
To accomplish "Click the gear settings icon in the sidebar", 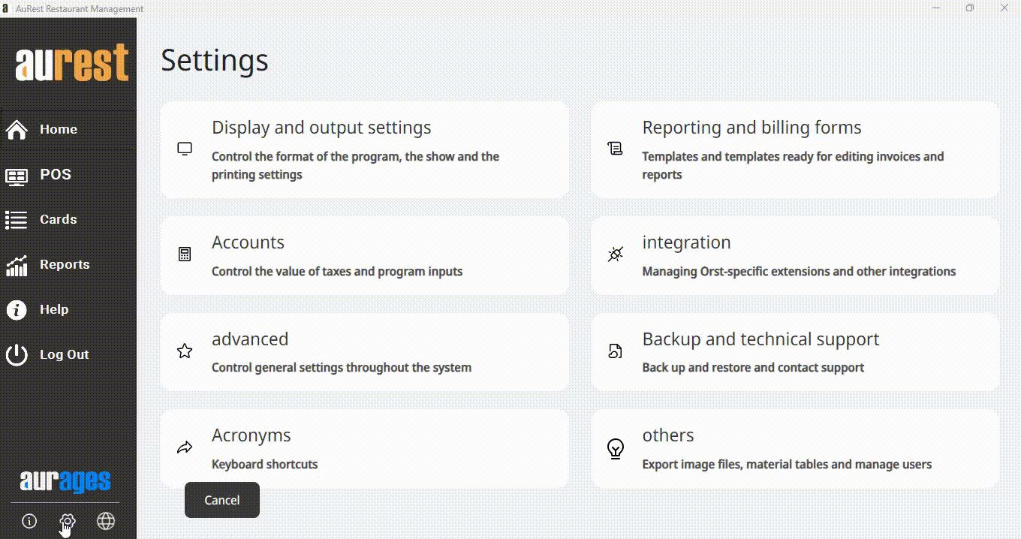I will click(x=68, y=521).
